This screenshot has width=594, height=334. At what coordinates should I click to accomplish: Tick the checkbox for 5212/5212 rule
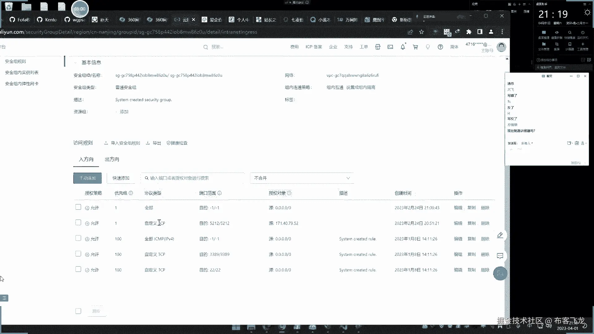point(78,223)
